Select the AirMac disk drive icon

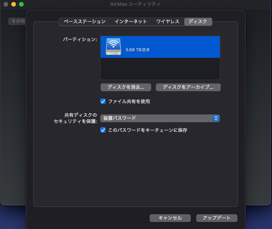coord(113,47)
